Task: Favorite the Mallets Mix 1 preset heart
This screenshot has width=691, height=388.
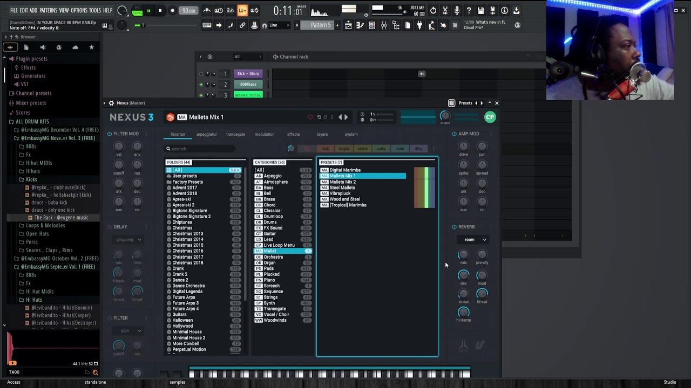Action: point(310,117)
